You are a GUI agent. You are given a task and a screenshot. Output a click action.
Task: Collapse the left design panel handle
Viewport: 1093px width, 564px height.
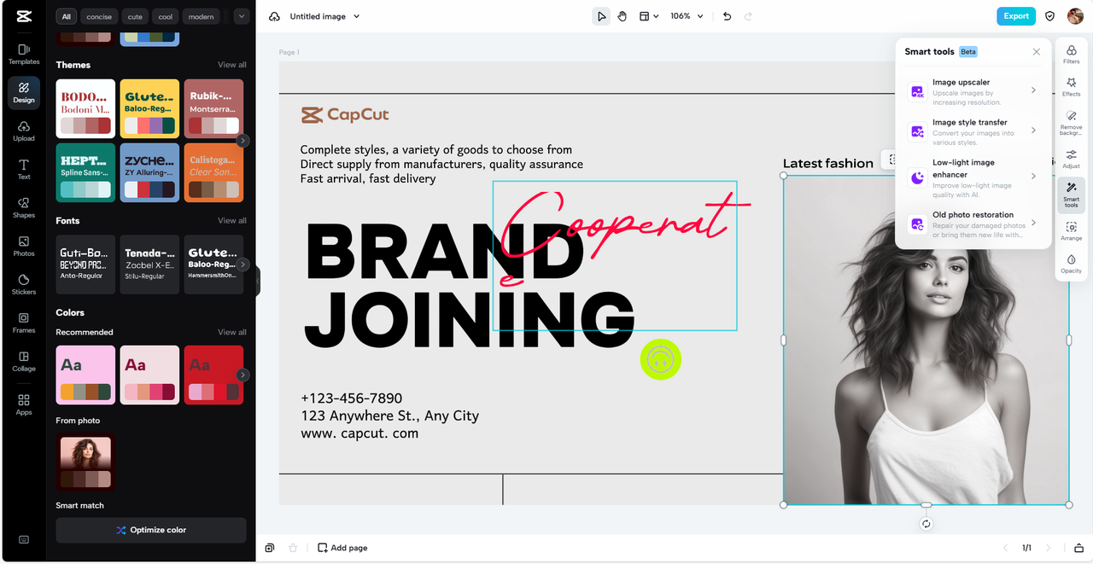257,281
